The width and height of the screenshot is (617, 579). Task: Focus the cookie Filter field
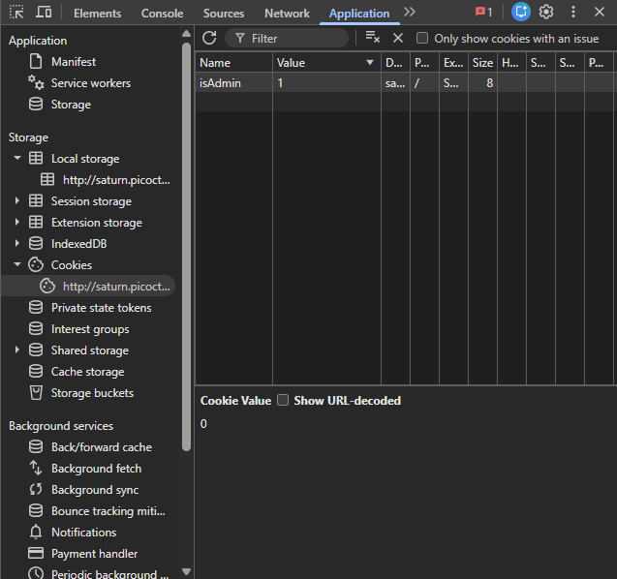287,38
